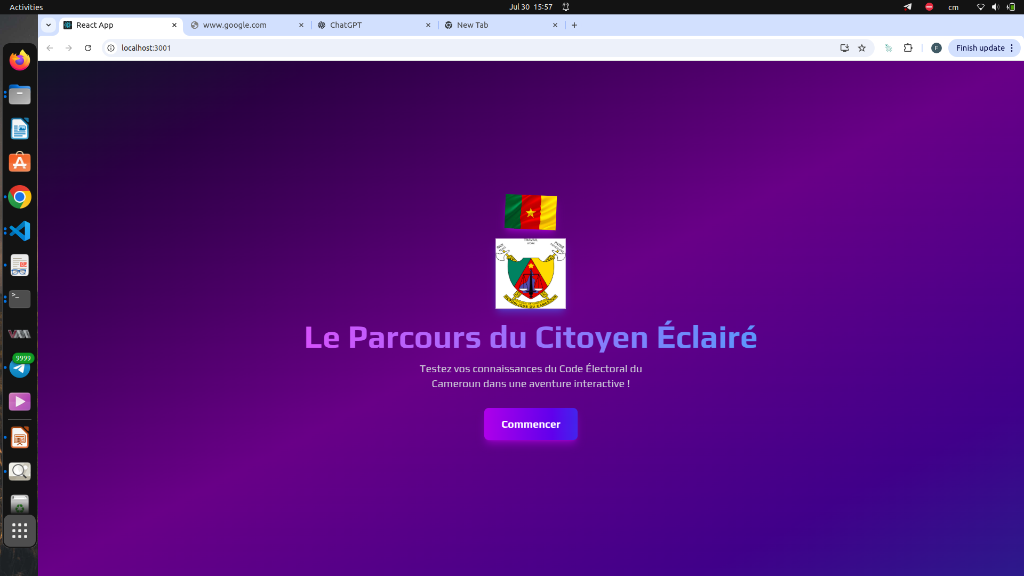Open the Extensions puzzle icon
Screen dimensions: 1024x576
pyautogui.click(x=908, y=48)
